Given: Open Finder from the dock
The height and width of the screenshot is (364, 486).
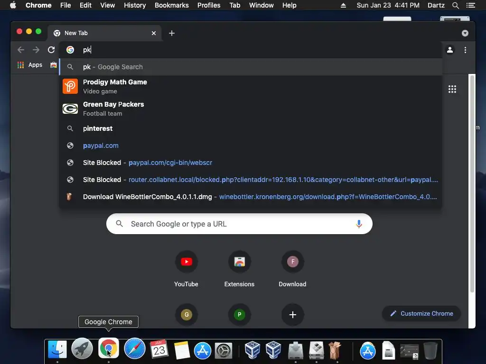Looking at the screenshot, I should [x=57, y=350].
